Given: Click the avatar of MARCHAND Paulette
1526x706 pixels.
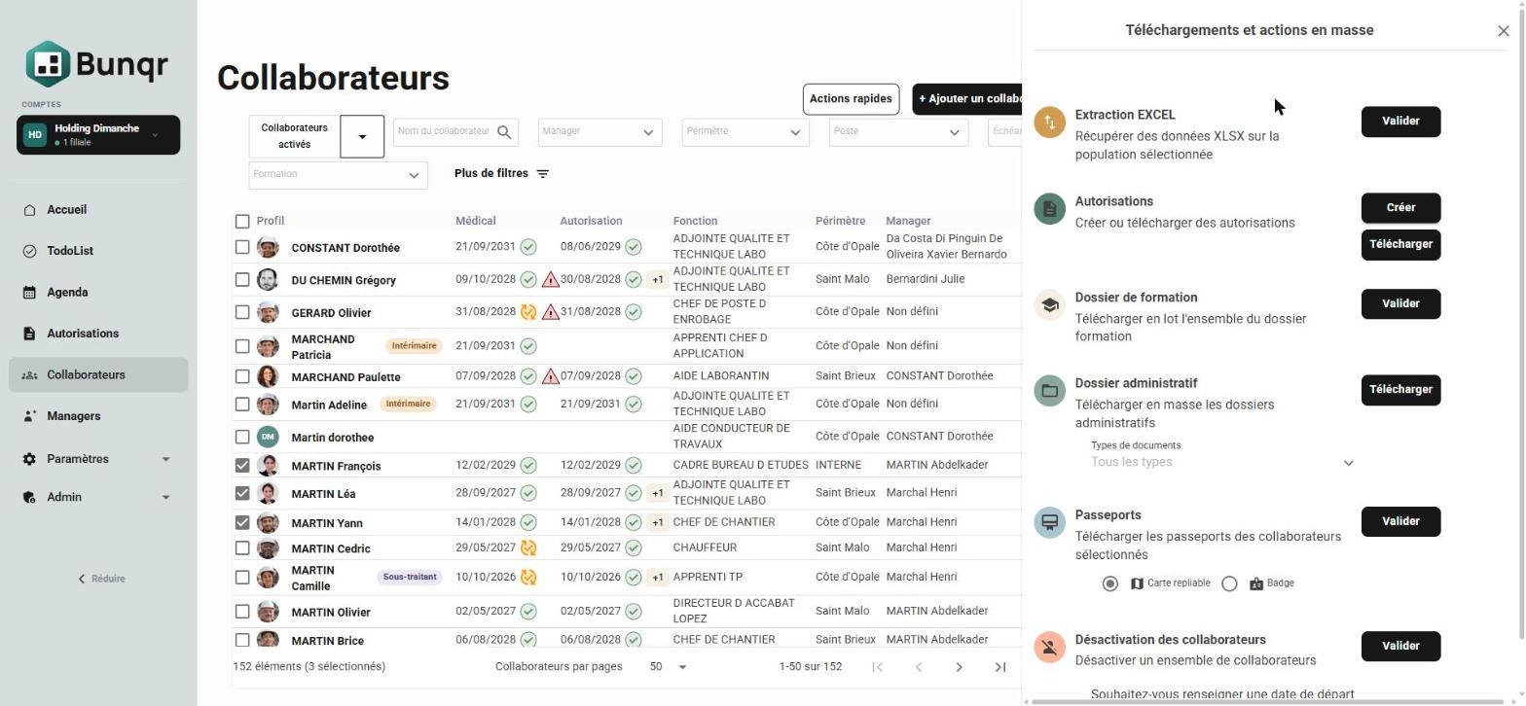Looking at the screenshot, I should 268,376.
